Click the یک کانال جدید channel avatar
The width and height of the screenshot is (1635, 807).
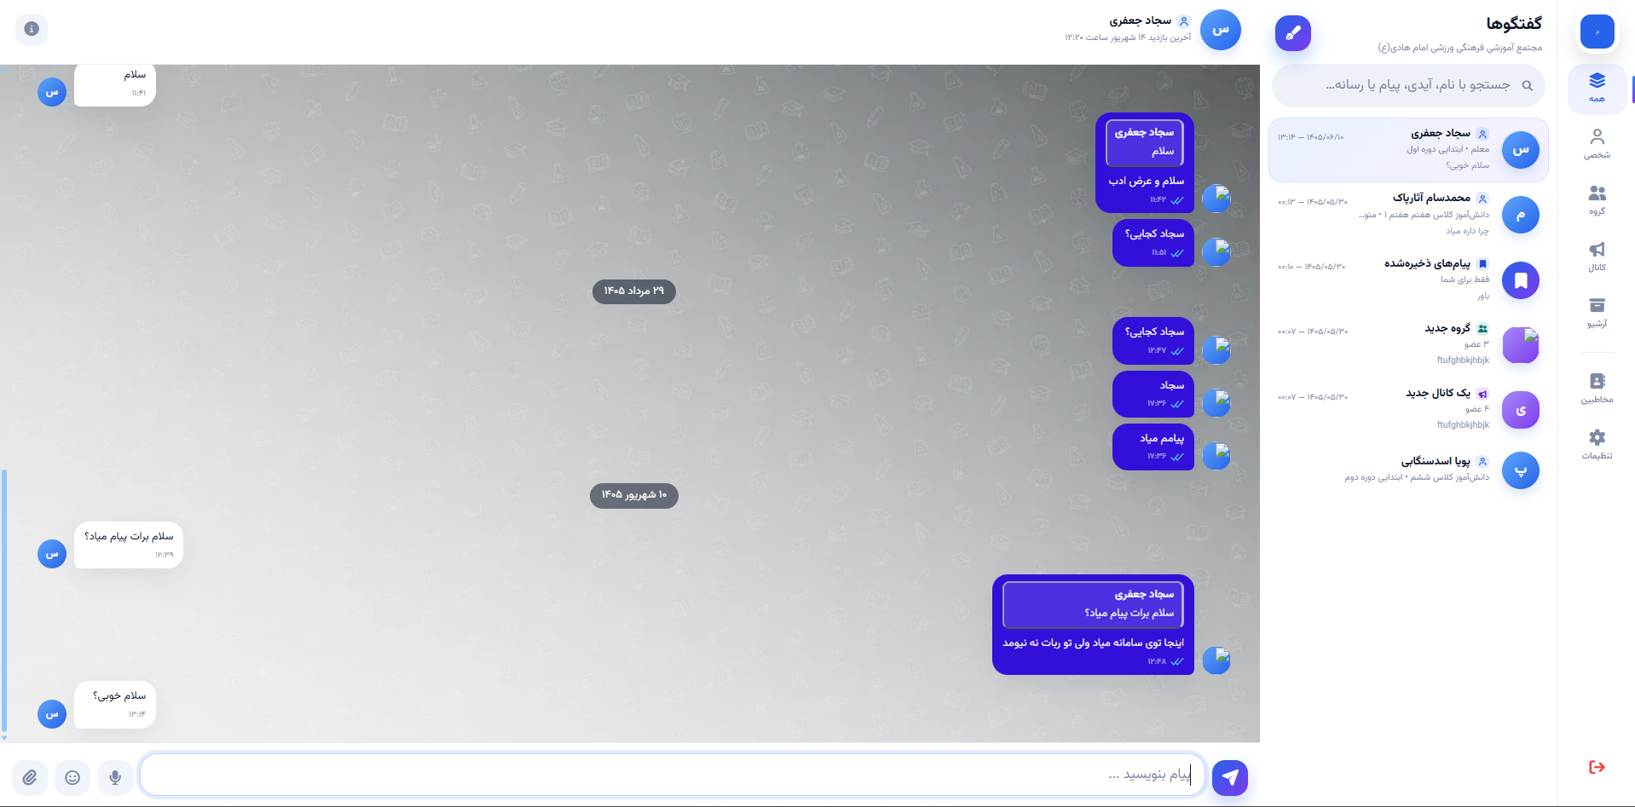pos(1521,410)
